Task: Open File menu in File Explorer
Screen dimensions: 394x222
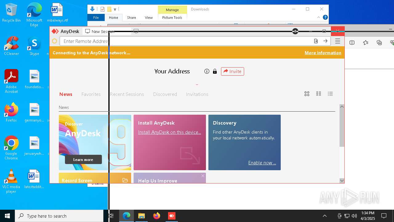Action: [96, 18]
